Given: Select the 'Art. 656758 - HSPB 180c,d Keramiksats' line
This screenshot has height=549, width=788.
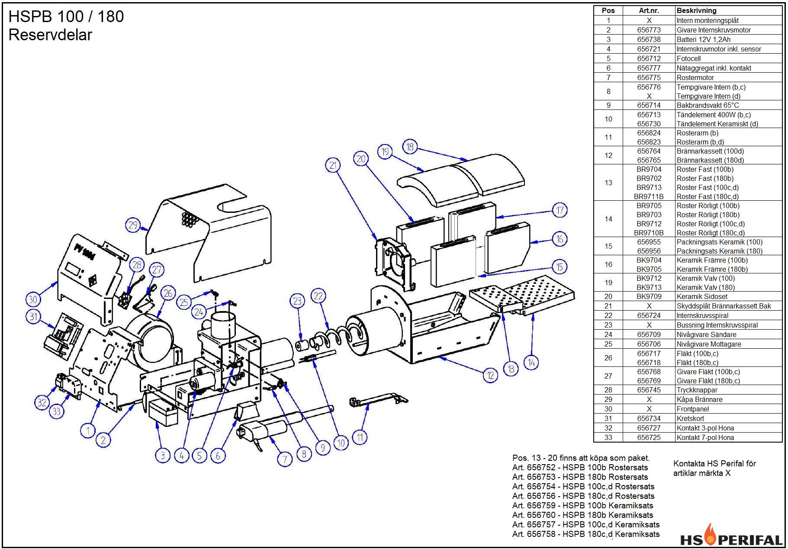Looking at the screenshot, I should point(586,534).
